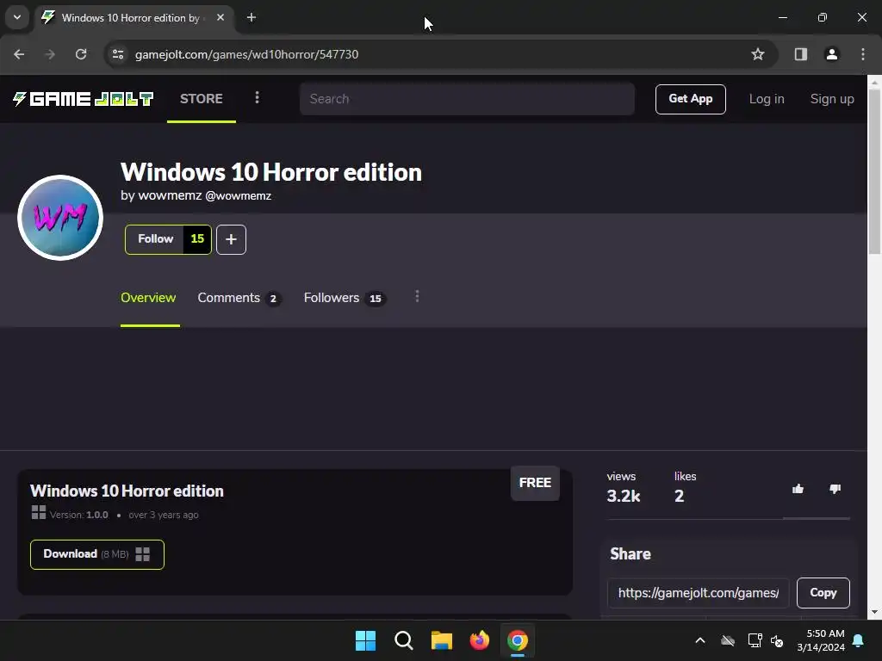Image resolution: width=882 pixels, height=661 pixels.
Task: Click the 3.2k views count
Action: pyautogui.click(x=624, y=496)
